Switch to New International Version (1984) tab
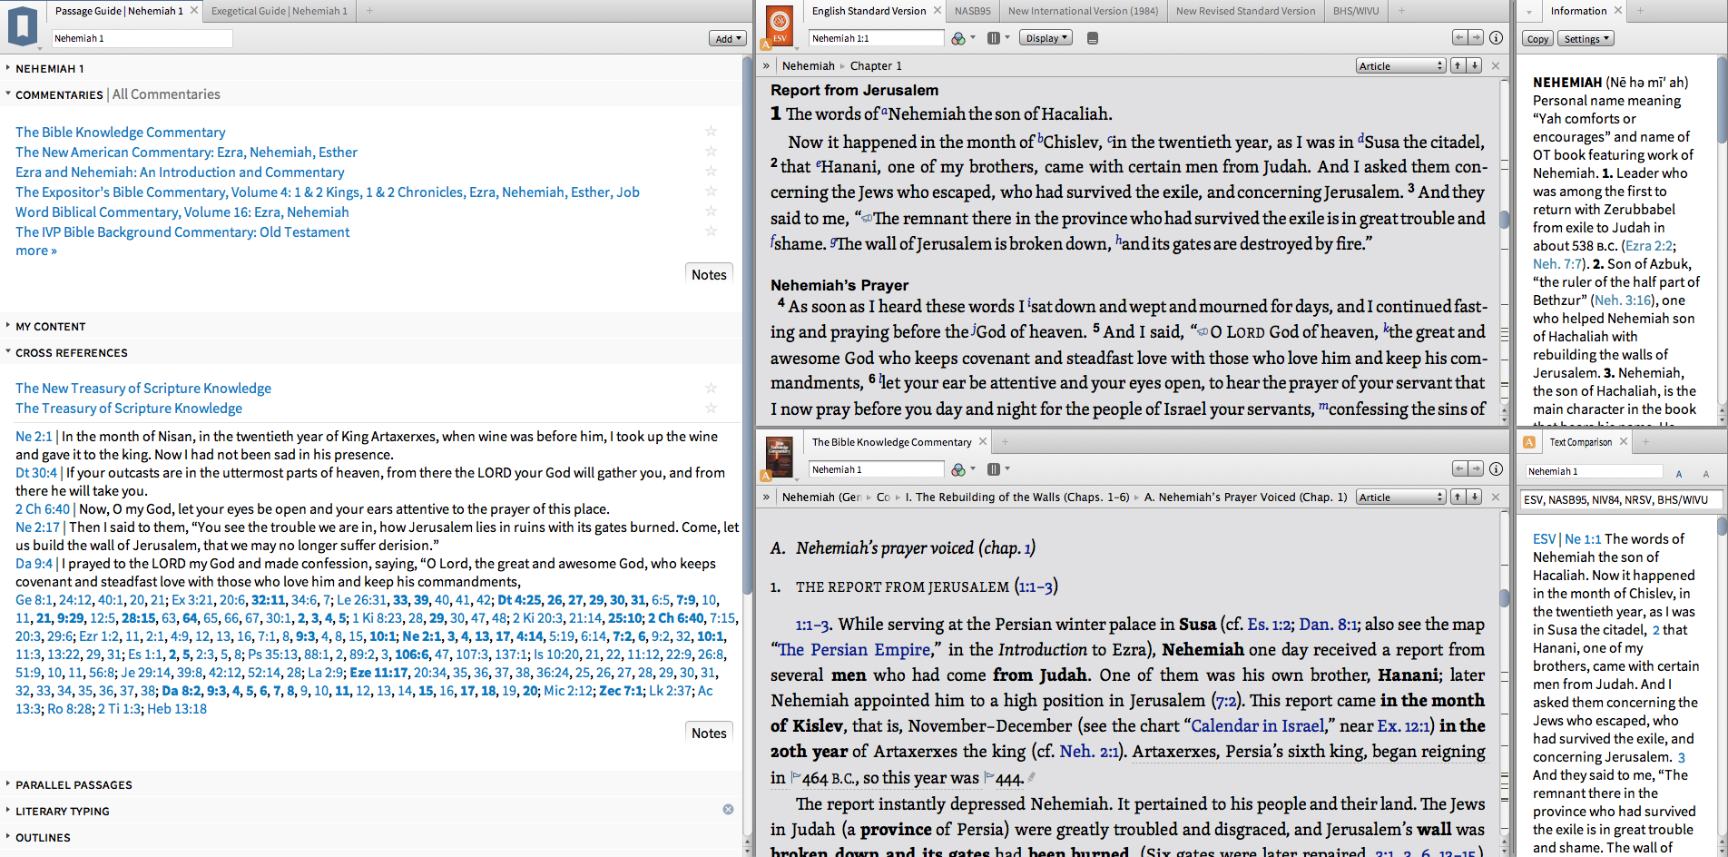 tap(1083, 11)
